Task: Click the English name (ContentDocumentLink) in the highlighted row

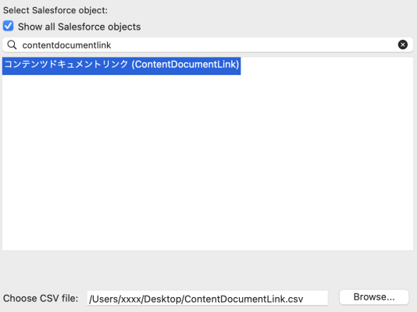Action: click(x=185, y=65)
